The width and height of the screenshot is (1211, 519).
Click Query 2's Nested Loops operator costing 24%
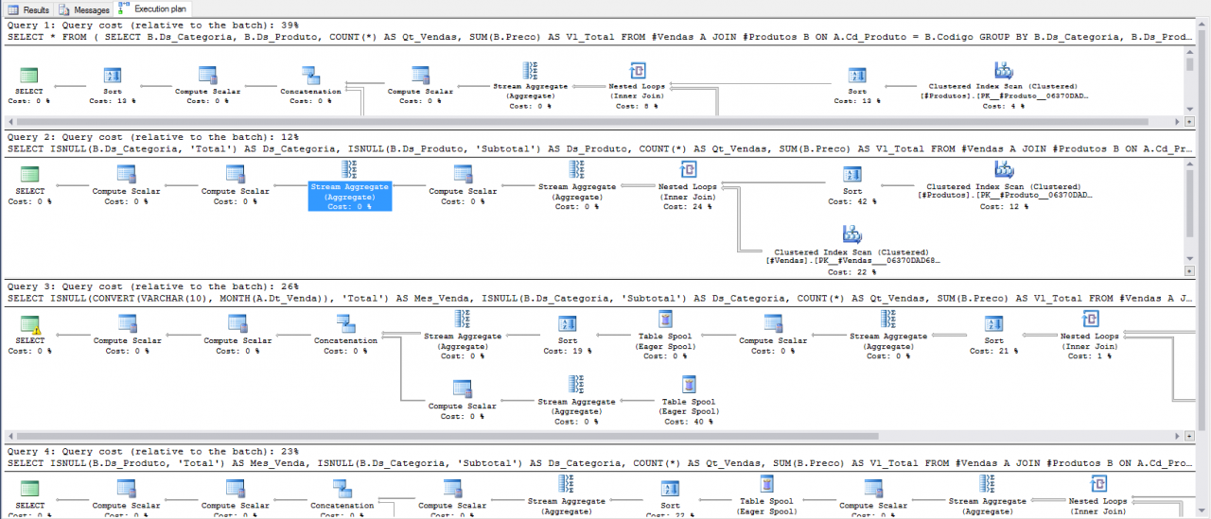(687, 171)
